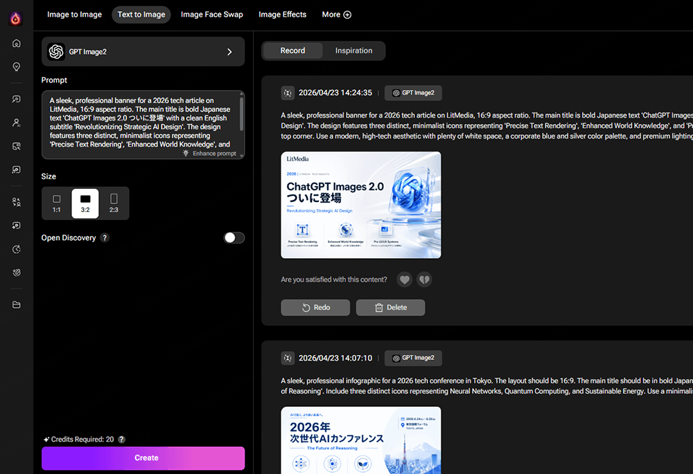Click the 2026/04/23 14:07:10 timestamp
This screenshot has width=693, height=474.
335,358
